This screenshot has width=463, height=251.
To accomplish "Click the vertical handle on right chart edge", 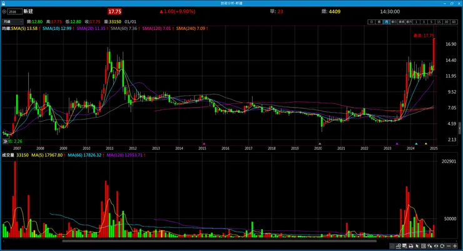I will point(459,129).
